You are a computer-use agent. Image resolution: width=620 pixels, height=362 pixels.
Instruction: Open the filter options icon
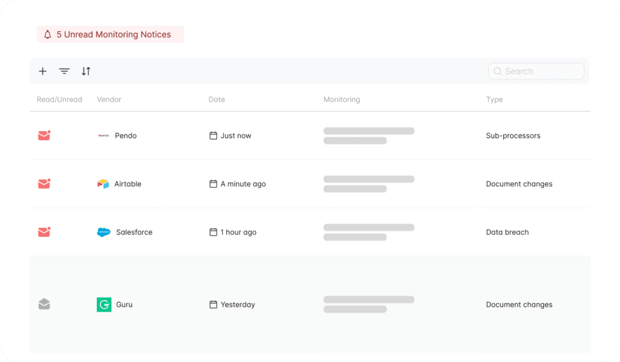(x=64, y=71)
